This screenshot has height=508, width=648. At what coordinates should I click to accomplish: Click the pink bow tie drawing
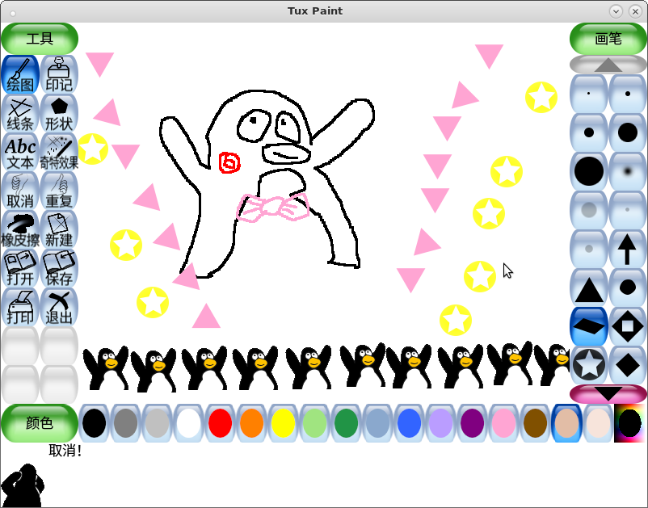[273, 208]
